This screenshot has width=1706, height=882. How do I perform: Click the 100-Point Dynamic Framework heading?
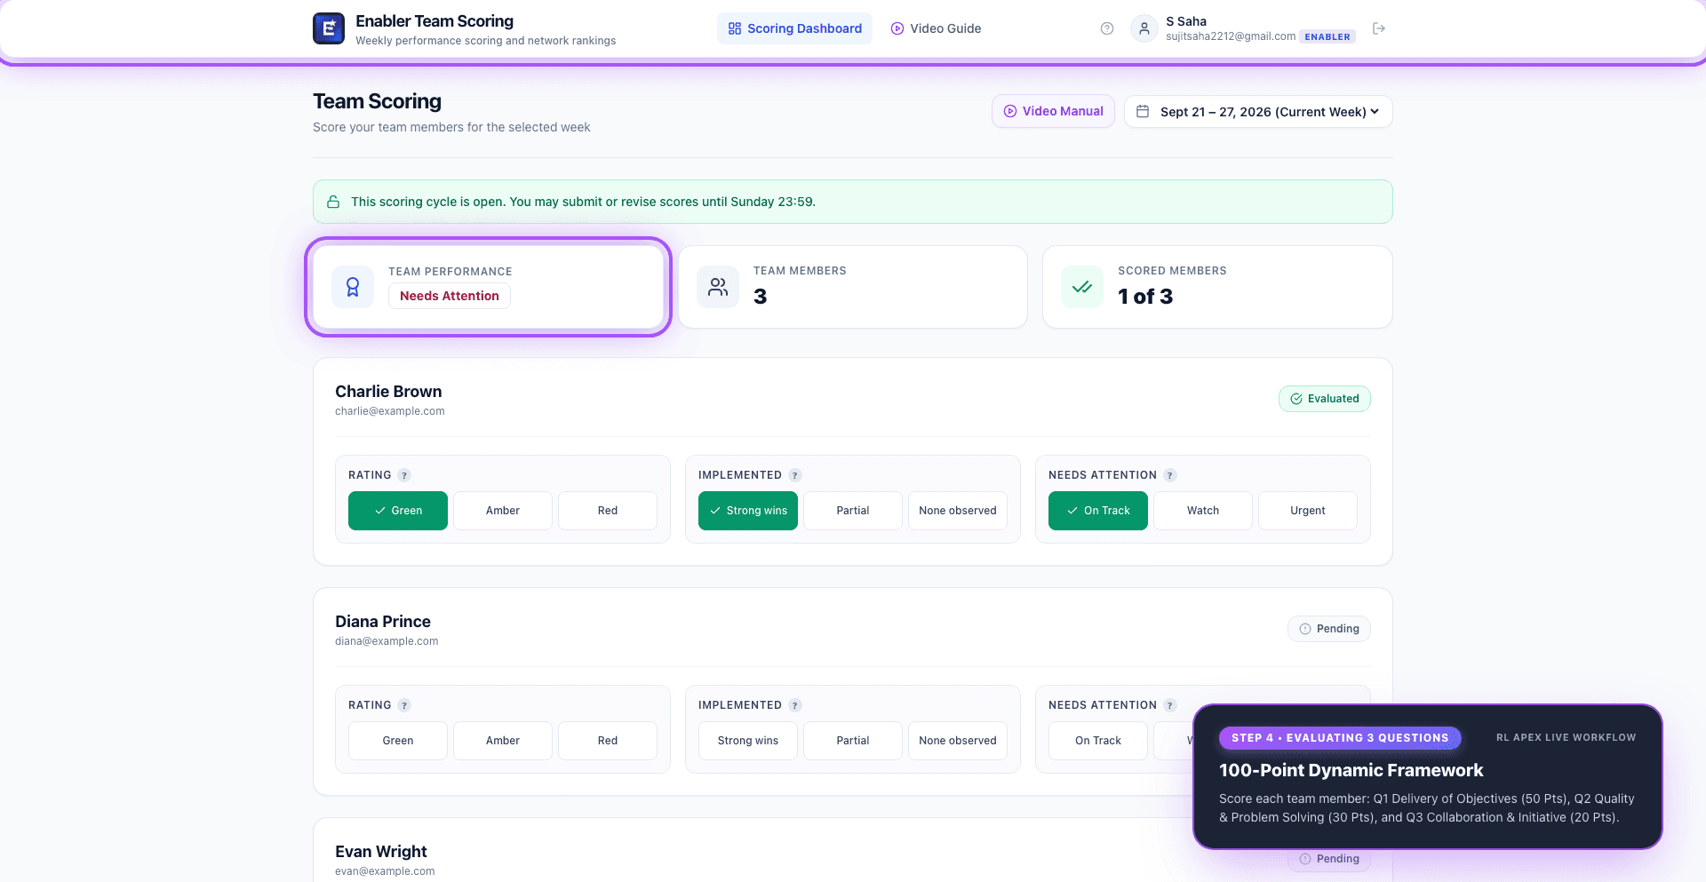[1351, 770]
